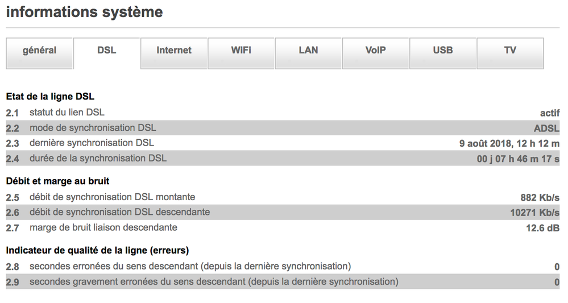
Task: Click the "informations système" page title
Action: 84,12
